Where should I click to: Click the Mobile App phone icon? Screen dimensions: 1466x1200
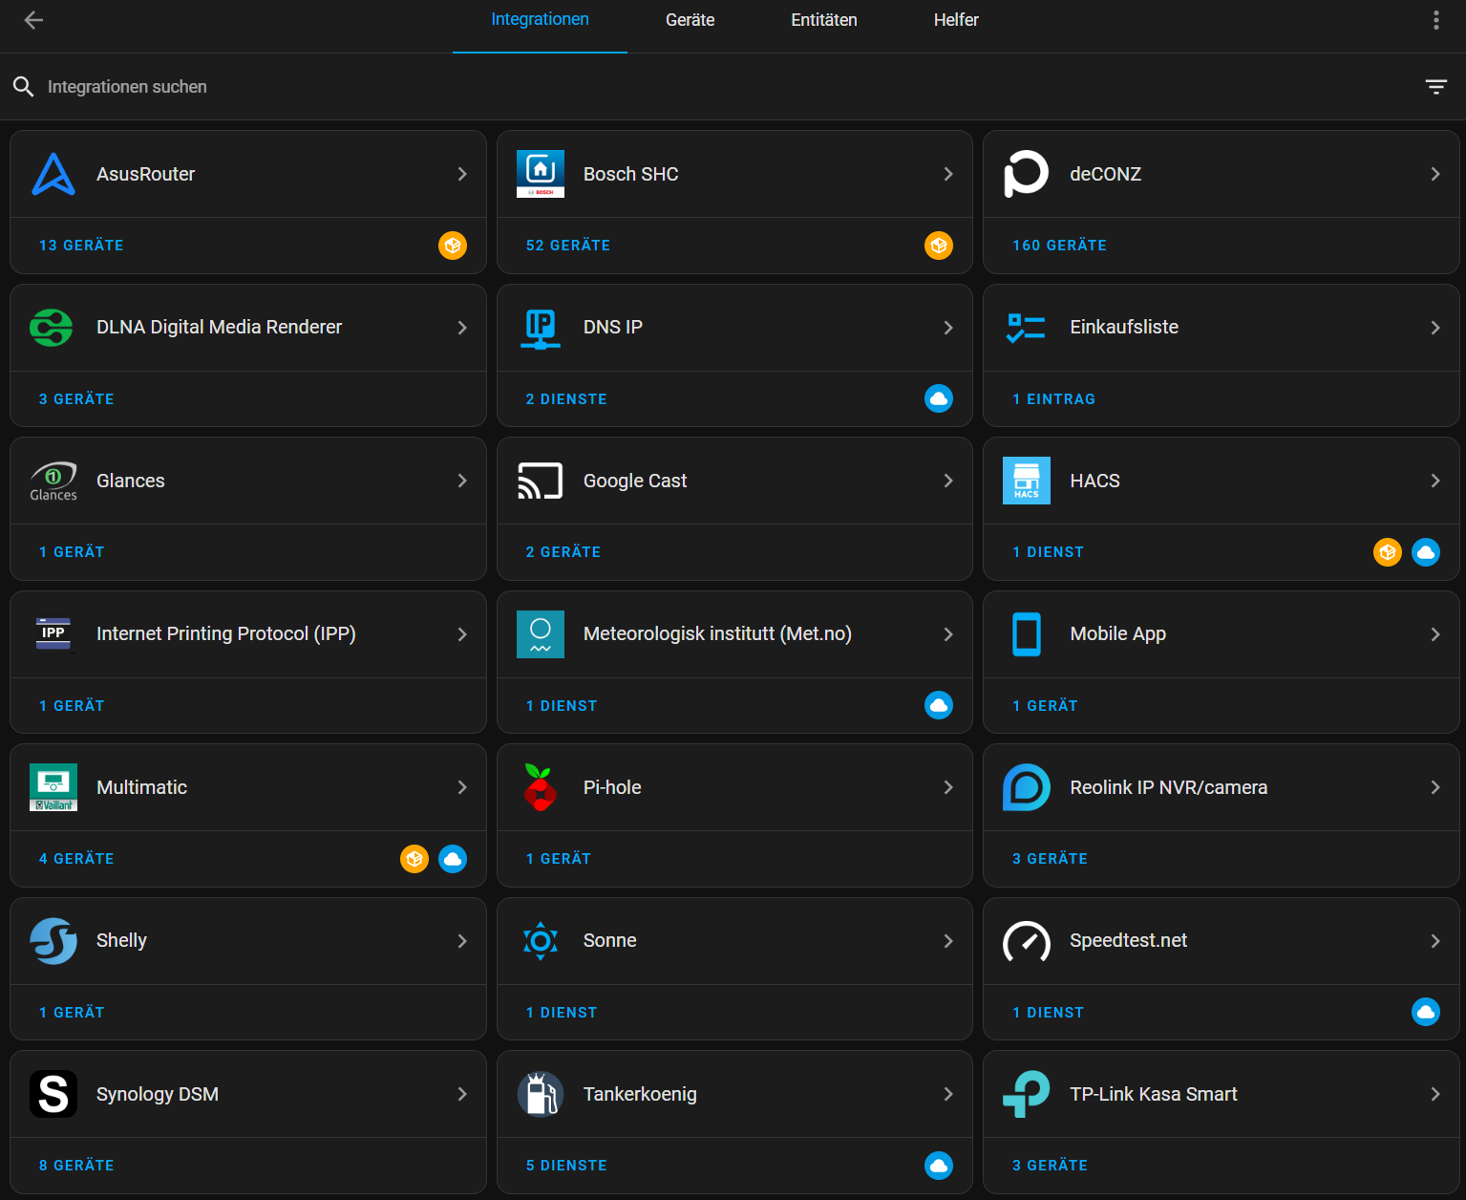coord(1027,634)
